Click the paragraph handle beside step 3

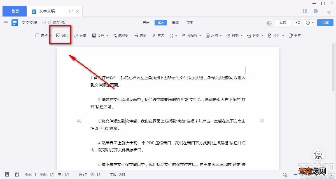coord(79,121)
